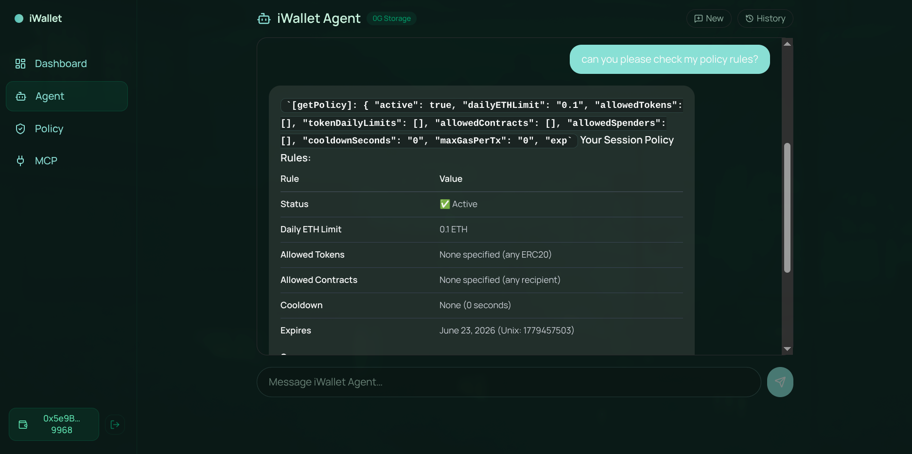Screen dimensions: 912x454
Task: Log out using the exit icon
Action: [x=115, y=425]
